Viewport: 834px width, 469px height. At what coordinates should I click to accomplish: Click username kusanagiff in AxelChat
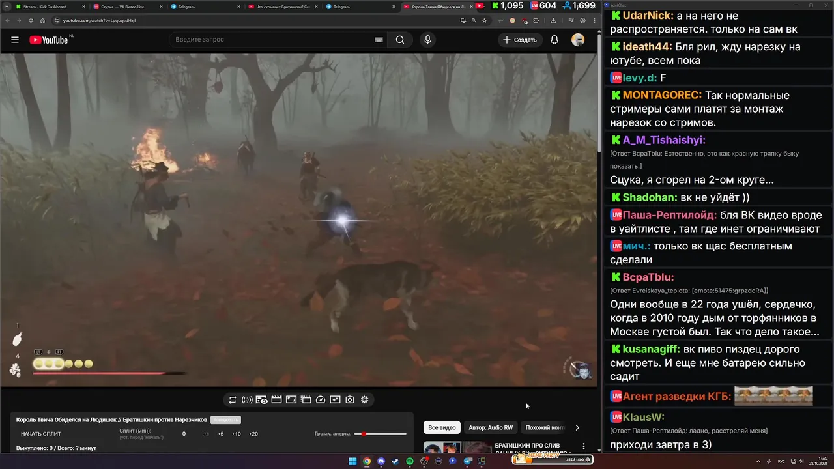[x=651, y=349]
